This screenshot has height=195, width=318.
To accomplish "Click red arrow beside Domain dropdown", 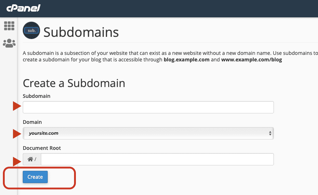I will (x=17, y=134).
